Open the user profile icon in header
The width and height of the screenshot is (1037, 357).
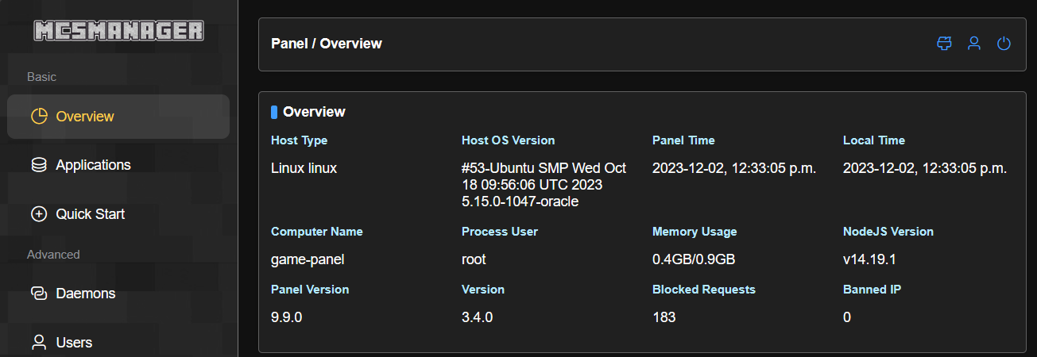[x=973, y=44]
